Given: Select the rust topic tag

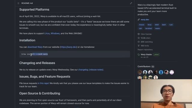Looking at the screenshot, I should [x=171, y=25].
